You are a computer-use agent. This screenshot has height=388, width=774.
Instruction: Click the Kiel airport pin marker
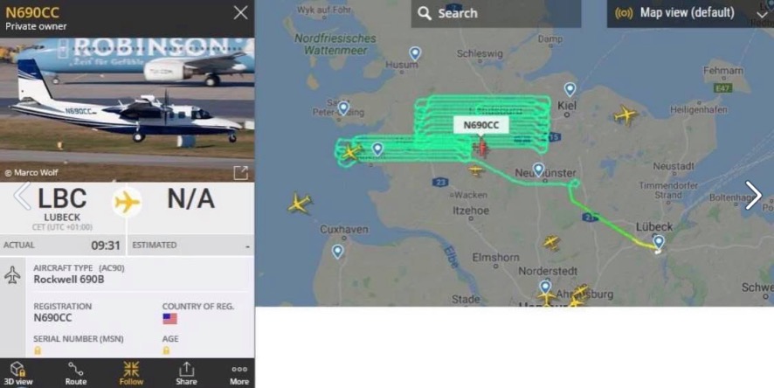(x=570, y=89)
